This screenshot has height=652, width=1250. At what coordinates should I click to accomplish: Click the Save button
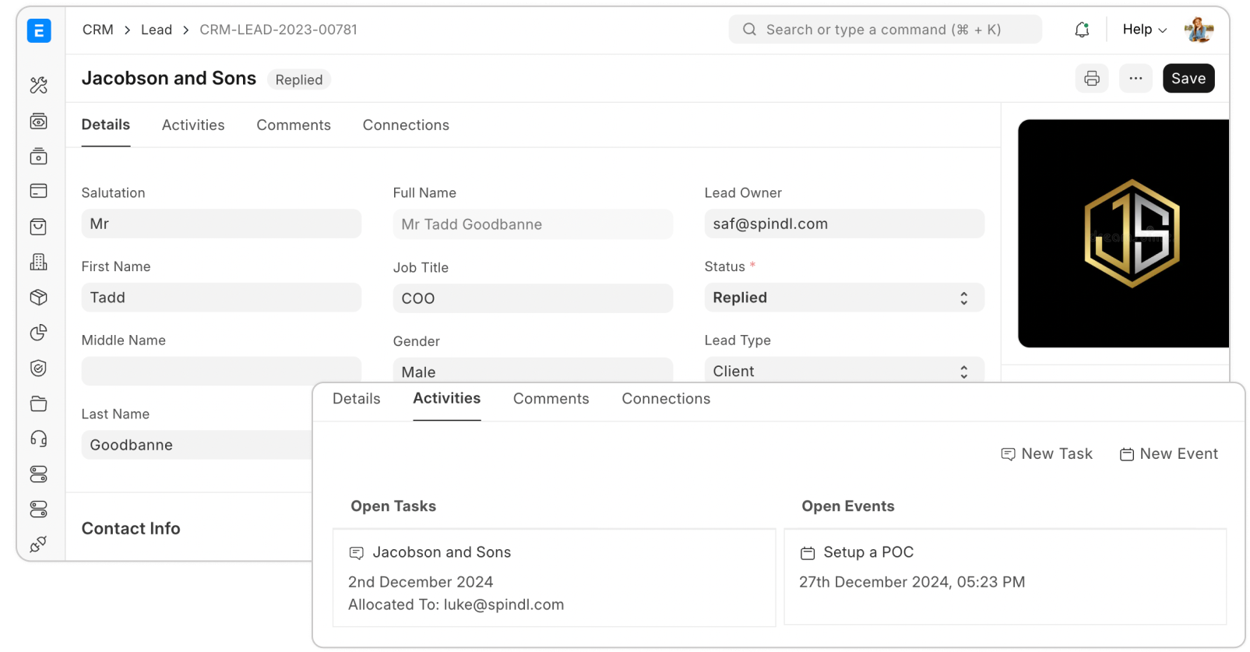(x=1188, y=79)
